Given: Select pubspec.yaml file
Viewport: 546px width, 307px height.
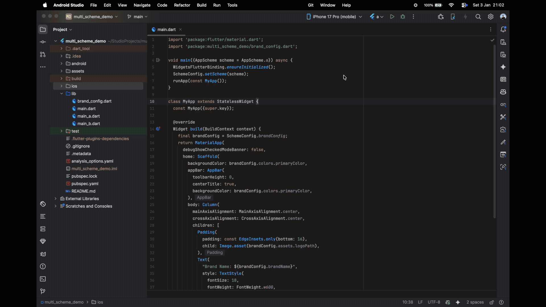Looking at the screenshot, I should [85, 184].
